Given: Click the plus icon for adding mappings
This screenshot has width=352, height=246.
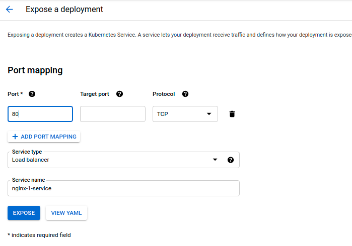Looking at the screenshot, I should coord(15,137).
